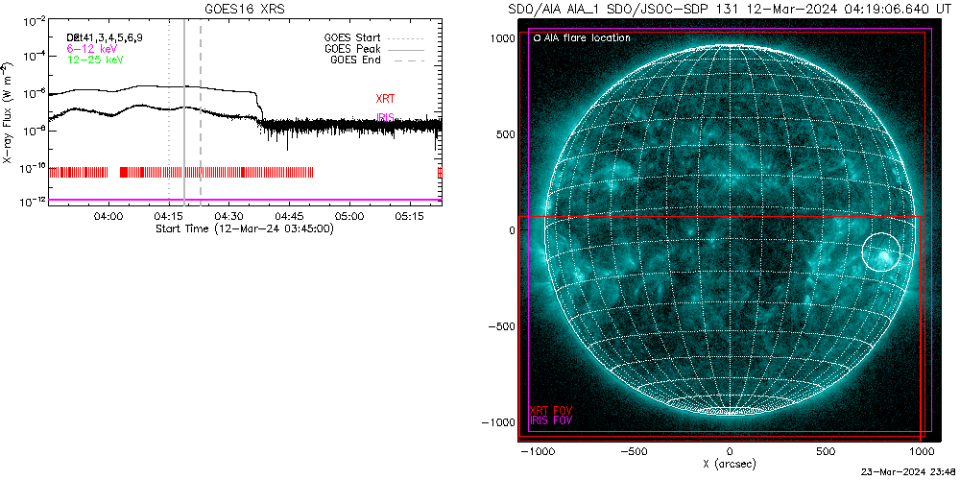960x480 pixels.
Task: Click the red 'XRT FOV' label
Action: pos(551,411)
